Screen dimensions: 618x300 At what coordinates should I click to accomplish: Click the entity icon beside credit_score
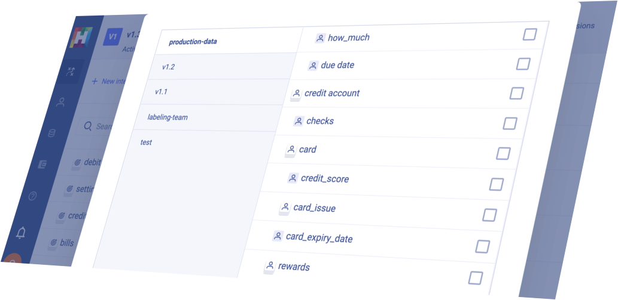[x=293, y=178]
